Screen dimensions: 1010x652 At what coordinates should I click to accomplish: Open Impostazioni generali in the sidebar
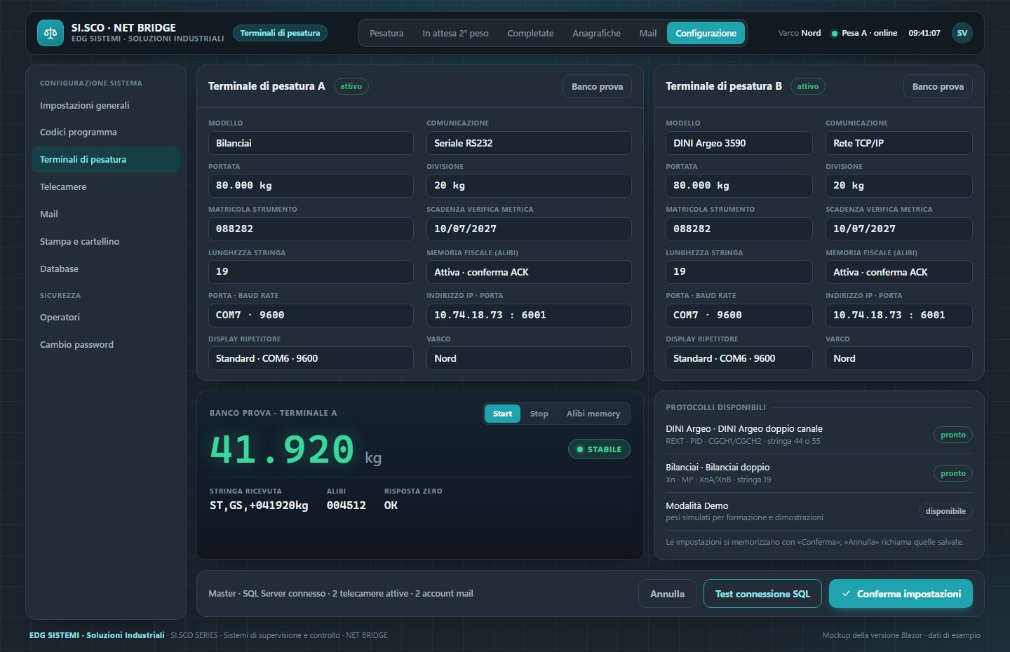pyautogui.click(x=106, y=105)
